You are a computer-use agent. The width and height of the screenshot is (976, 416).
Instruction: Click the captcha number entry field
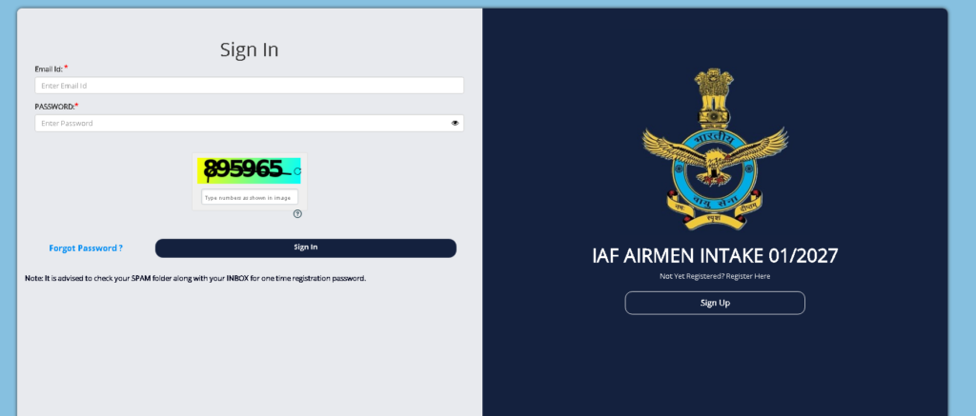[x=250, y=197]
